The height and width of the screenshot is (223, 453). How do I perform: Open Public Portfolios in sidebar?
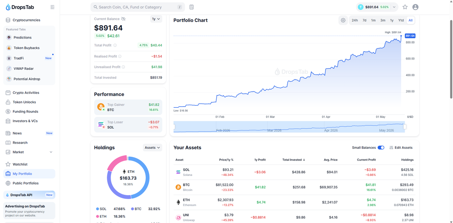29,183
